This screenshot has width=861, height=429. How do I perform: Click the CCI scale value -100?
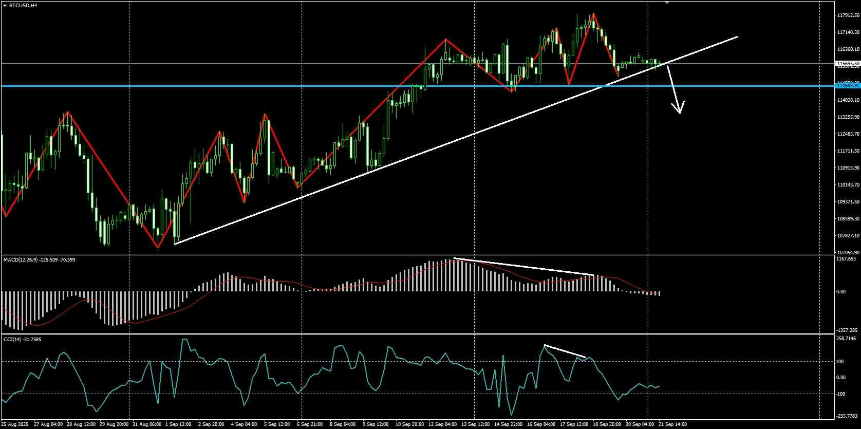(841, 394)
